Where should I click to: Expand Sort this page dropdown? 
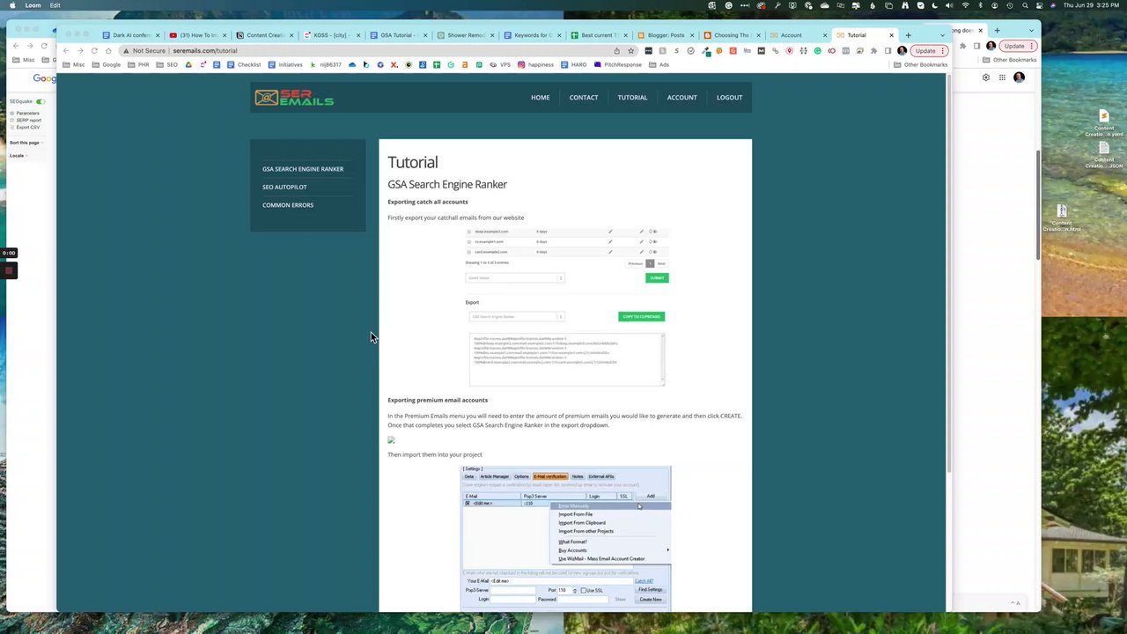tap(26, 143)
